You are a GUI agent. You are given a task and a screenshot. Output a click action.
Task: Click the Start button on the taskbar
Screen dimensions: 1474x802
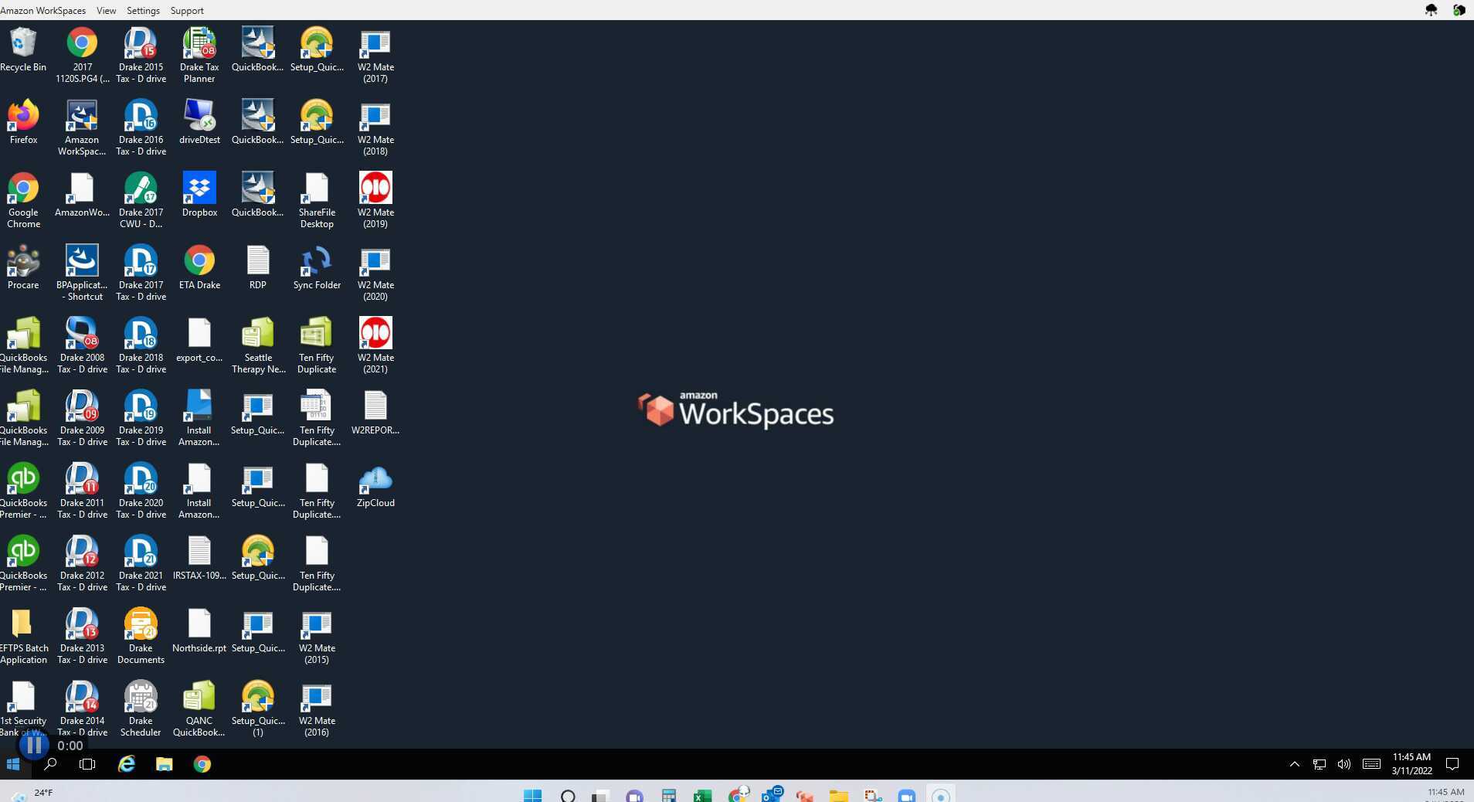tap(12, 764)
